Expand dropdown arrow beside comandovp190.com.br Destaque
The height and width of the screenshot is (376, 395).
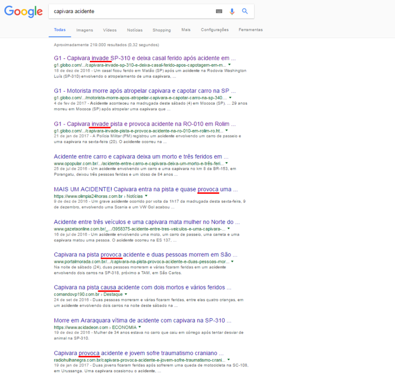click(126, 294)
